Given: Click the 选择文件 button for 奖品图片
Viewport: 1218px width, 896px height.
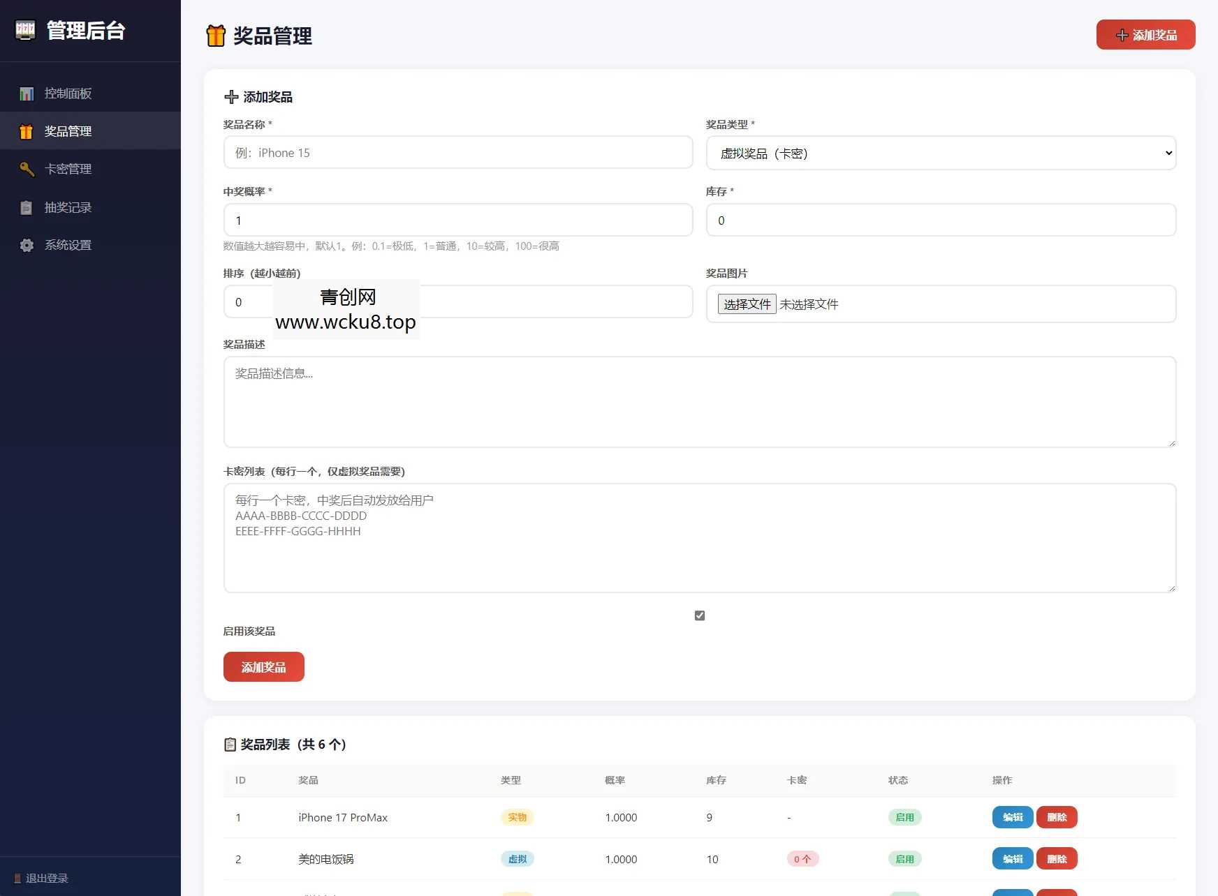Looking at the screenshot, I should pyautogui.click(x=747, y=304).
